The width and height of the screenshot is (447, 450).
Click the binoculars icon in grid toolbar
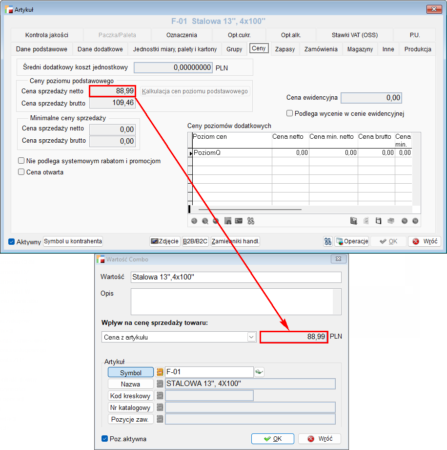(x=251, y=221)
